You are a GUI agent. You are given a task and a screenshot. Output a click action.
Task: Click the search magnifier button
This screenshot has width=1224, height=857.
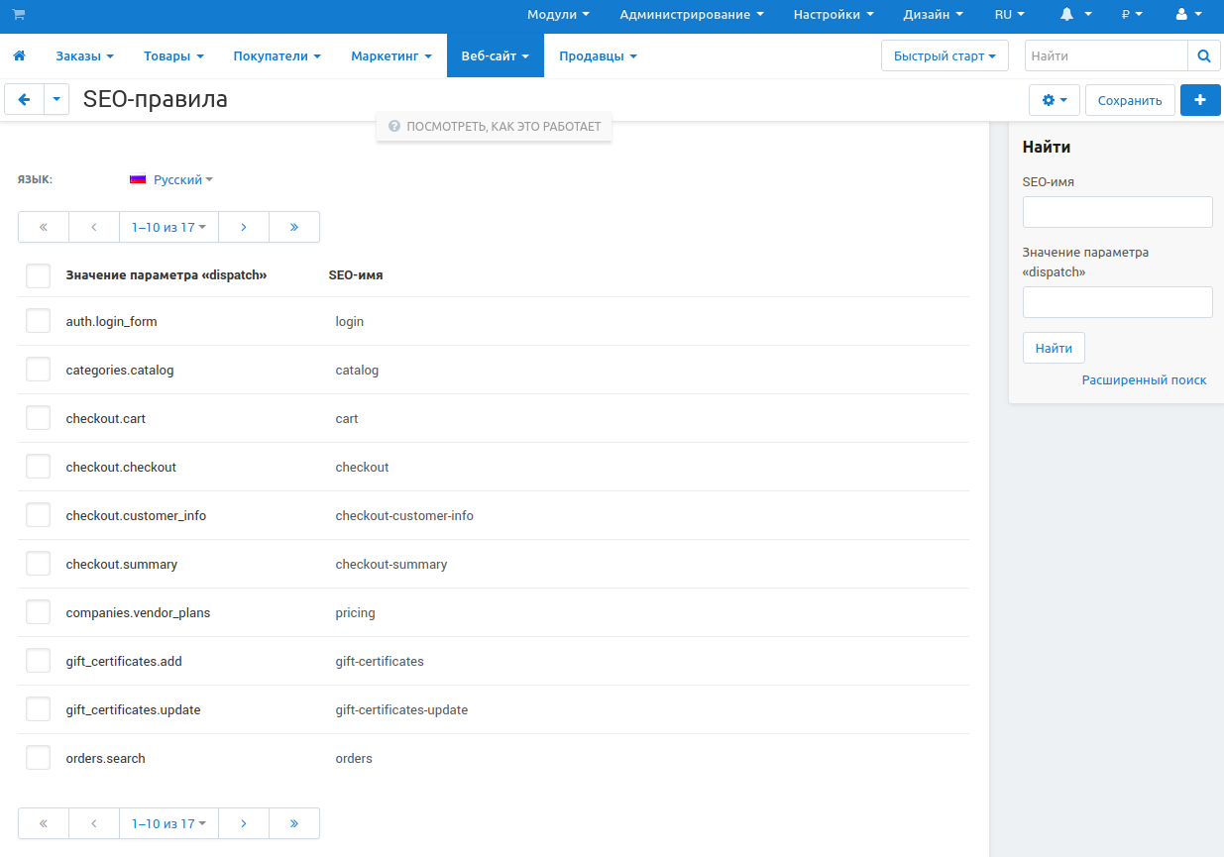coord(1203,56)
